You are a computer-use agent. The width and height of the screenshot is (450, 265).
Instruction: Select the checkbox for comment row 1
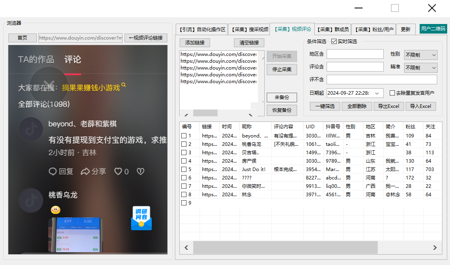coord(183,136)
